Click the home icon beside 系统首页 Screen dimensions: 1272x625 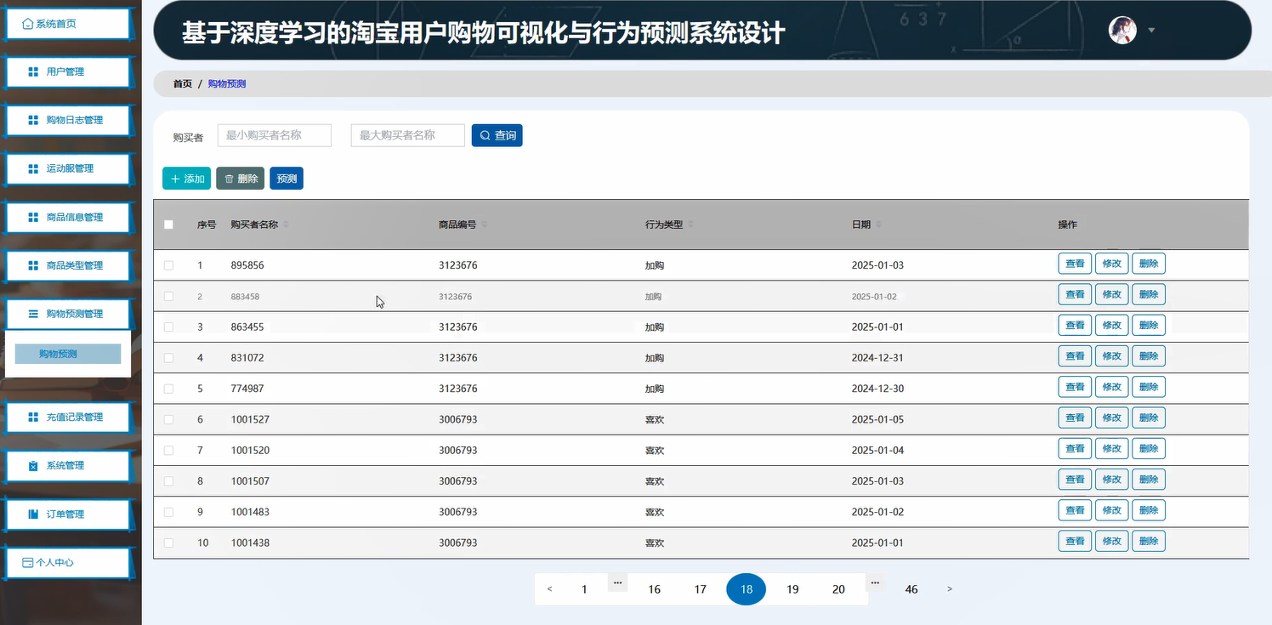tap(28, 24)
